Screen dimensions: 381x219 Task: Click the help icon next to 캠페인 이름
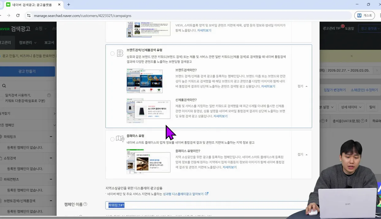point(85,204)
